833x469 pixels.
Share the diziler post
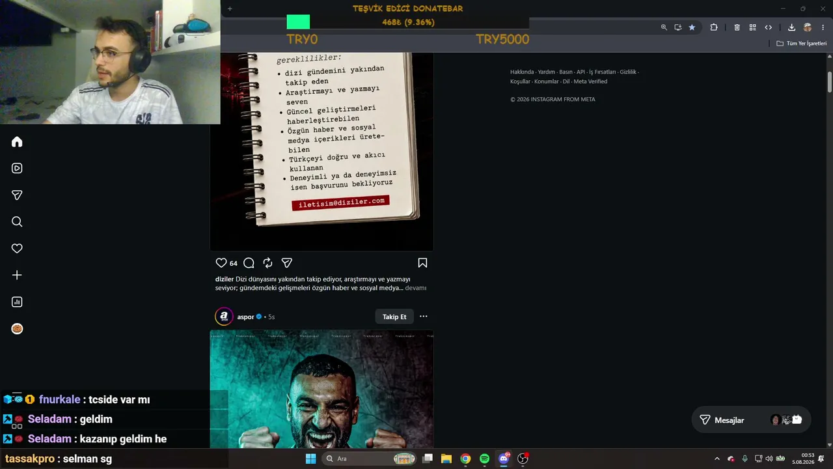point(286,263)
